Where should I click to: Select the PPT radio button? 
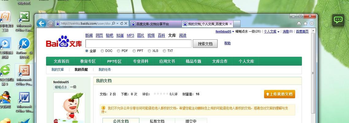click(134, 51)
